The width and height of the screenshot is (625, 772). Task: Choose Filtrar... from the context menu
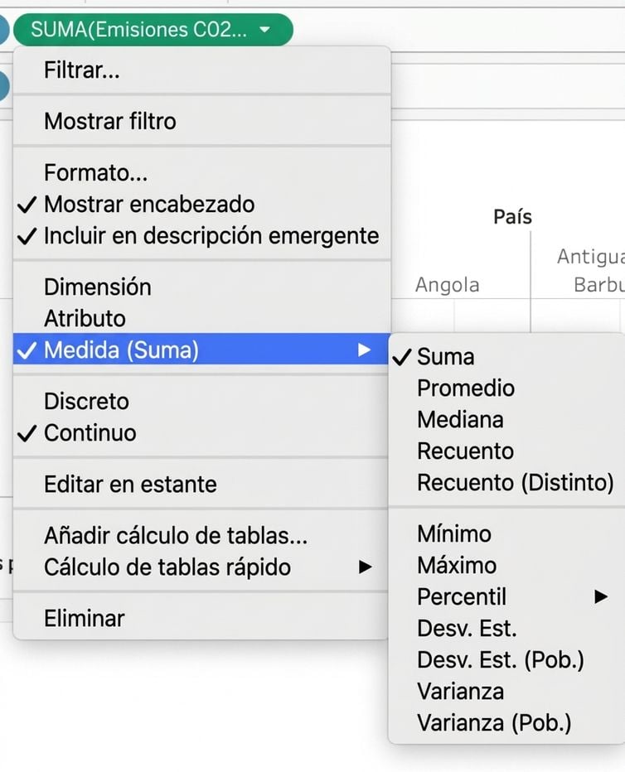(x=201, y=70)
